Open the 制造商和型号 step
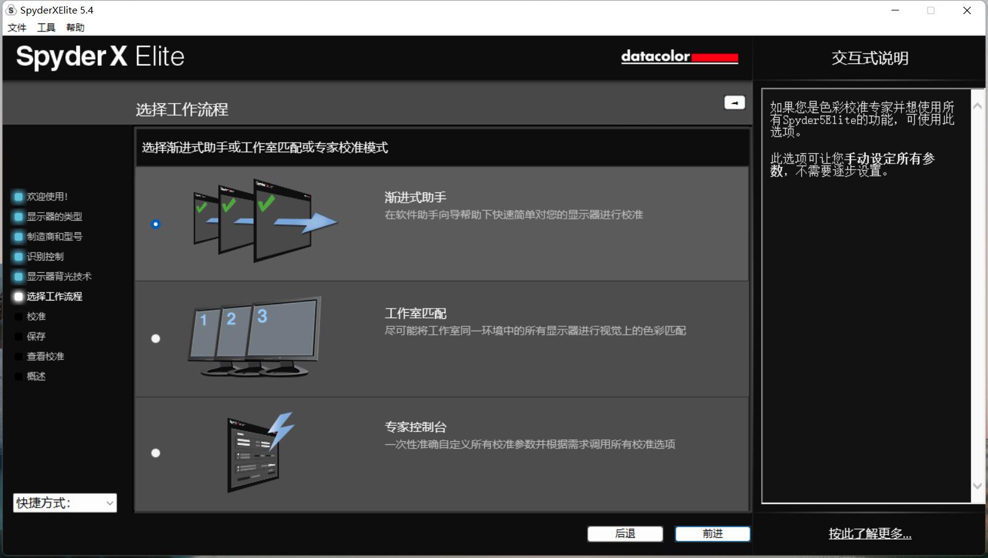The image size is (988, 558). [x=17, y=236]
